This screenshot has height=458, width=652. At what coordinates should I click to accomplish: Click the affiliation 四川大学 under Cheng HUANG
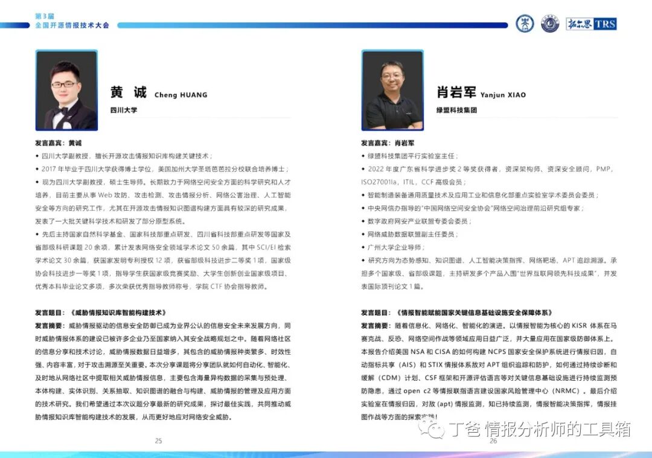pos(124,110)
